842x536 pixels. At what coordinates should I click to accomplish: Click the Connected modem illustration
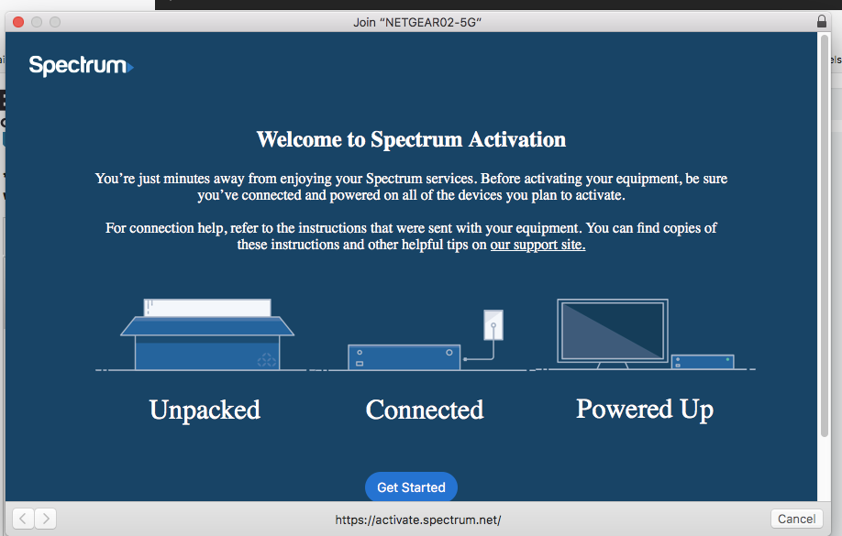tap(426, 340)
